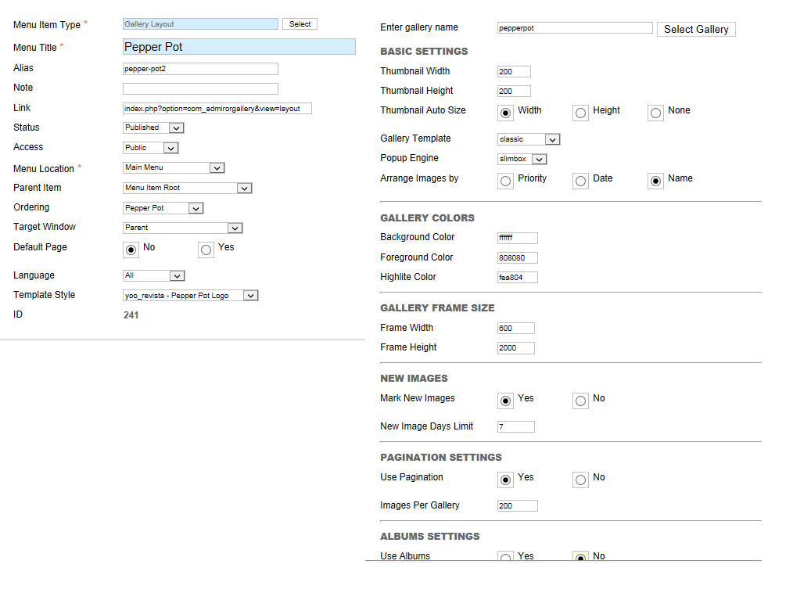Open the Status dropdown showing Published
811x593 pixels.
(153, 128)
